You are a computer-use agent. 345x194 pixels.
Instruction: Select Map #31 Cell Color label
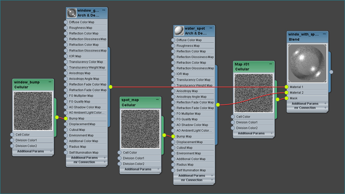pos(243,116)
